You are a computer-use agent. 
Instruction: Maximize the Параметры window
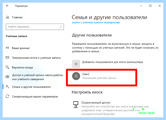150,6
